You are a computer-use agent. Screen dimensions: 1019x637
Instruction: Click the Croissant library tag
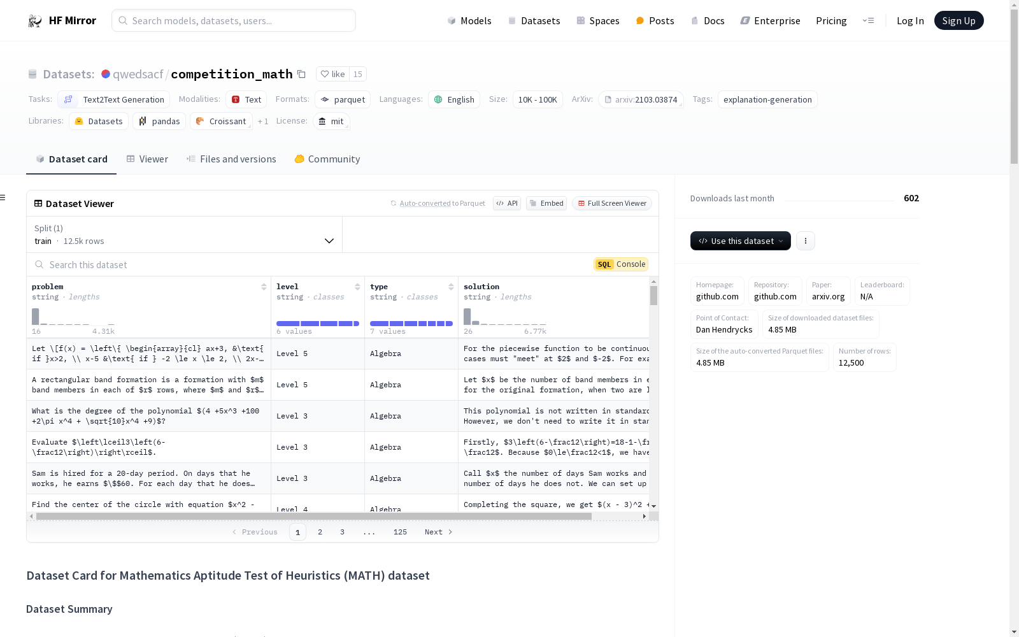pyautogui.click(x=221, y=121)
